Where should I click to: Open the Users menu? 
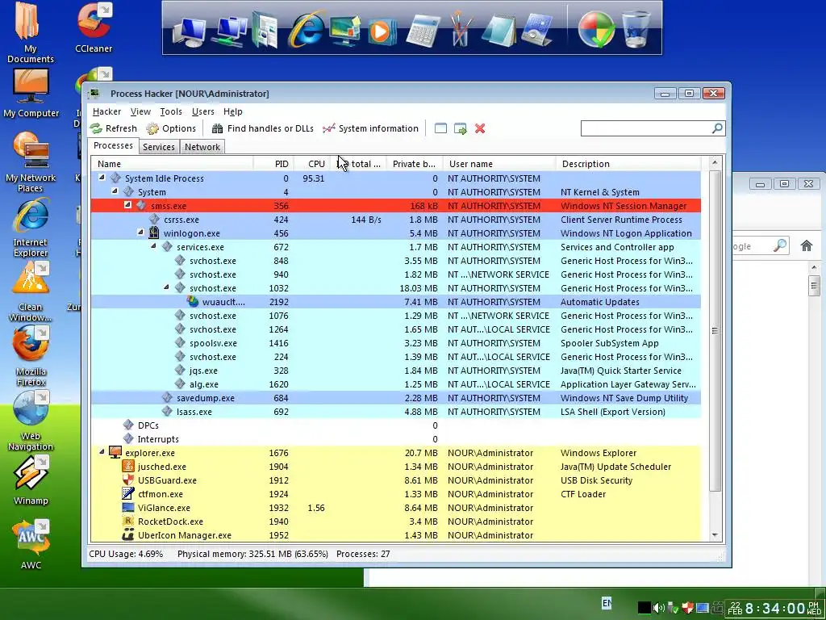point(202,111)
